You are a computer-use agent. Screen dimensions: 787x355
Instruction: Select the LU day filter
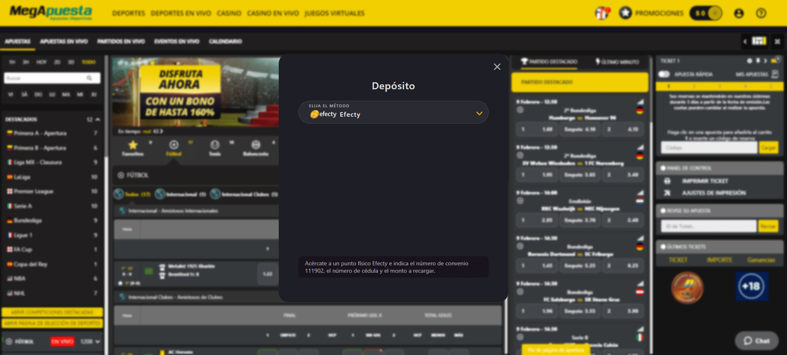[x=52, y=94]
